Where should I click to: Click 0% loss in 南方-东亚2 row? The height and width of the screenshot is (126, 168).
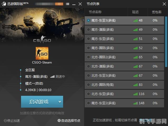tap(155, 103)
